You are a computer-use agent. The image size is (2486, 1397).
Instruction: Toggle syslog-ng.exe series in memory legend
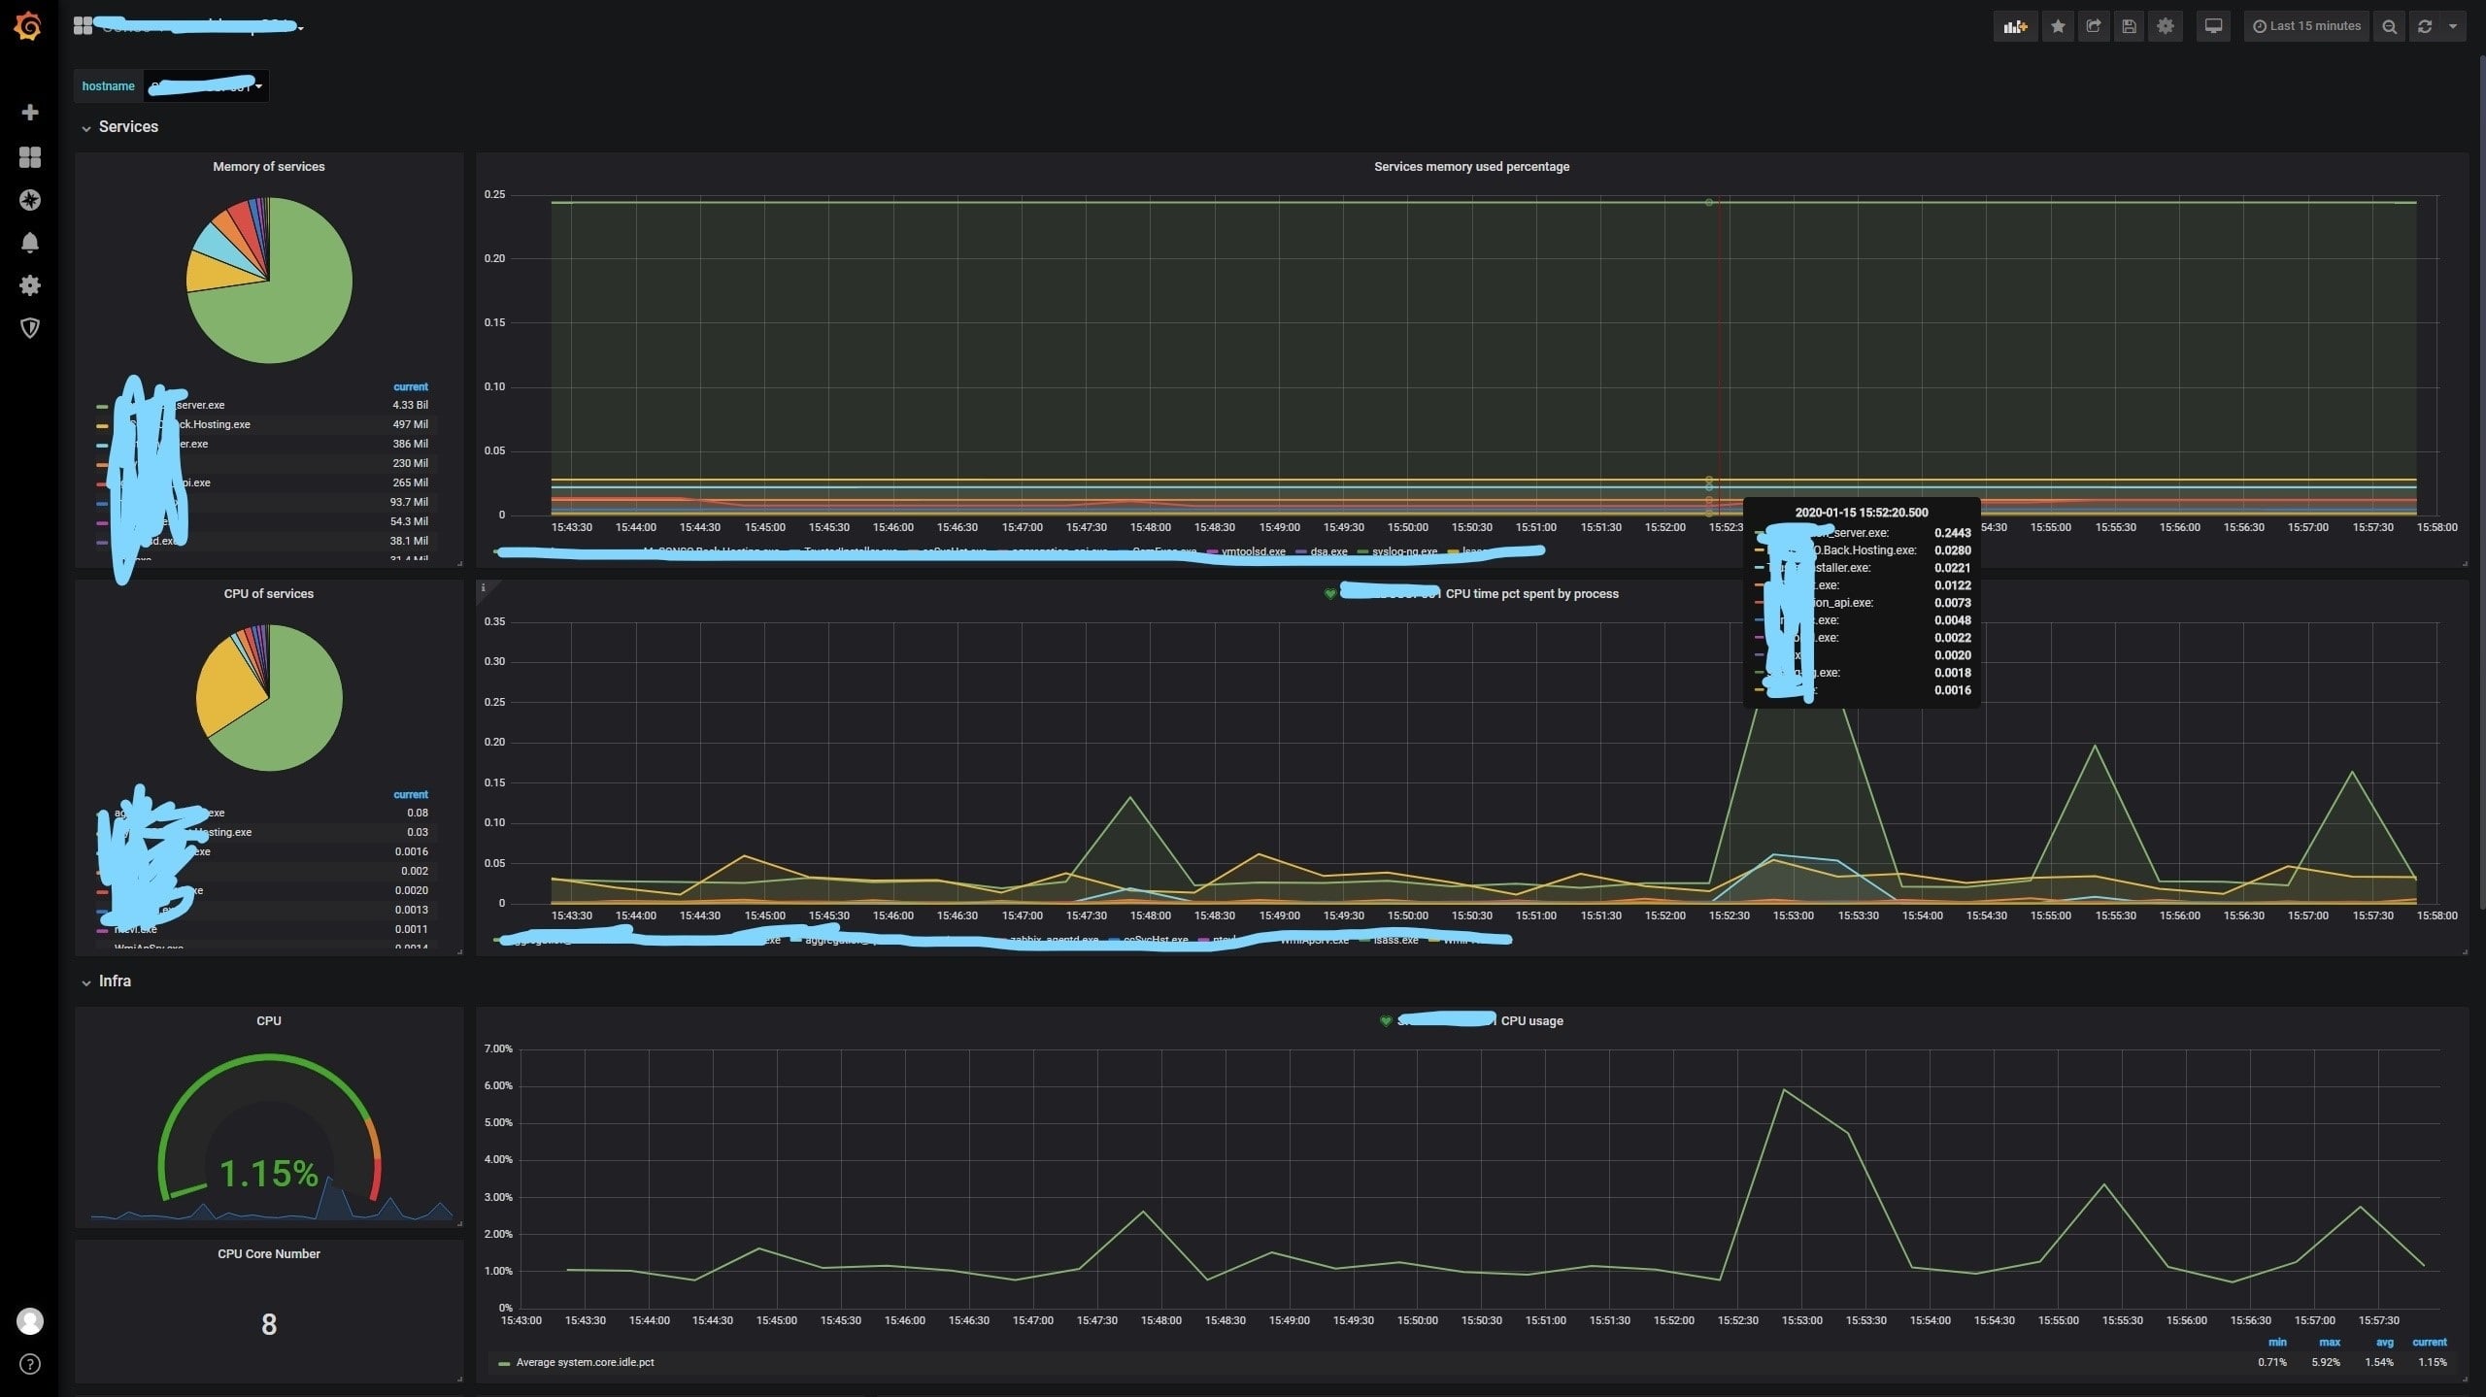(x=1403, y=551)
